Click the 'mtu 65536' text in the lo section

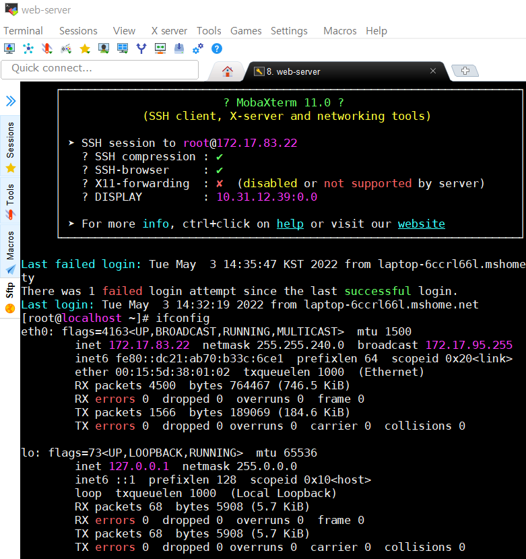[x=286, y=453]
